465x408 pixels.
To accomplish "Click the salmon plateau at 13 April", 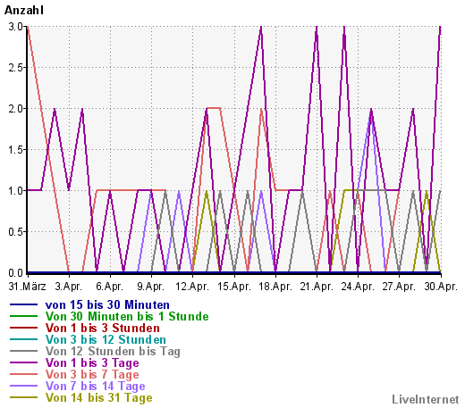I will pos(213,108).
